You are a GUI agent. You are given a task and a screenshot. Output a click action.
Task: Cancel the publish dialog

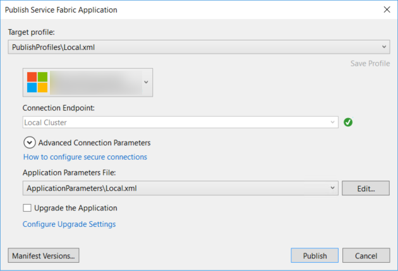coord(366,256)
